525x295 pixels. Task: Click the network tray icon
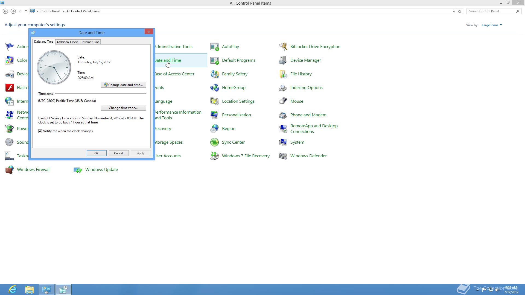tap(491, 290)
